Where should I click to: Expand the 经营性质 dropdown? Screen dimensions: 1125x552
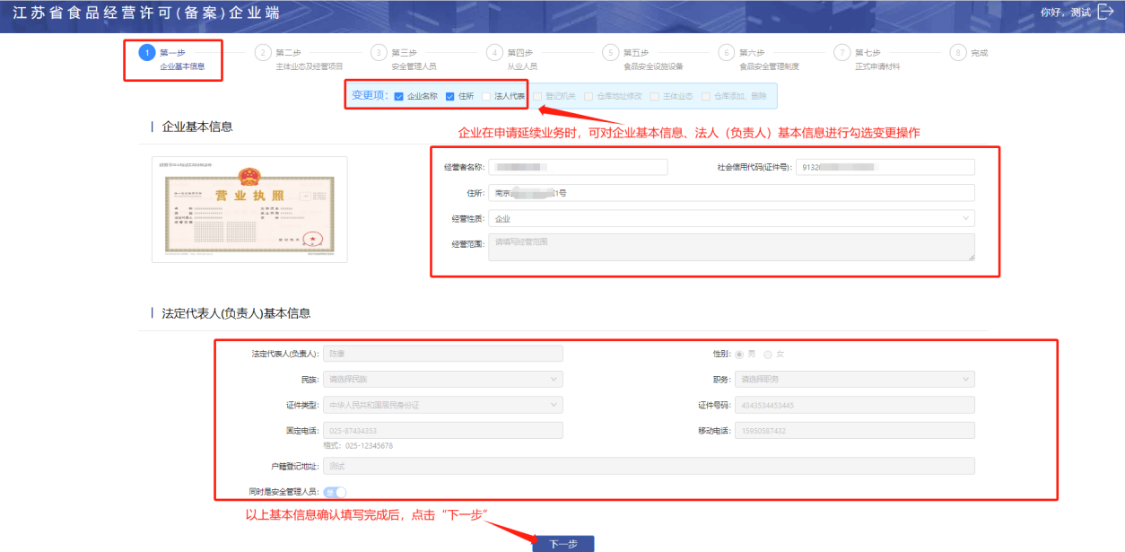(x=731, y=218)
